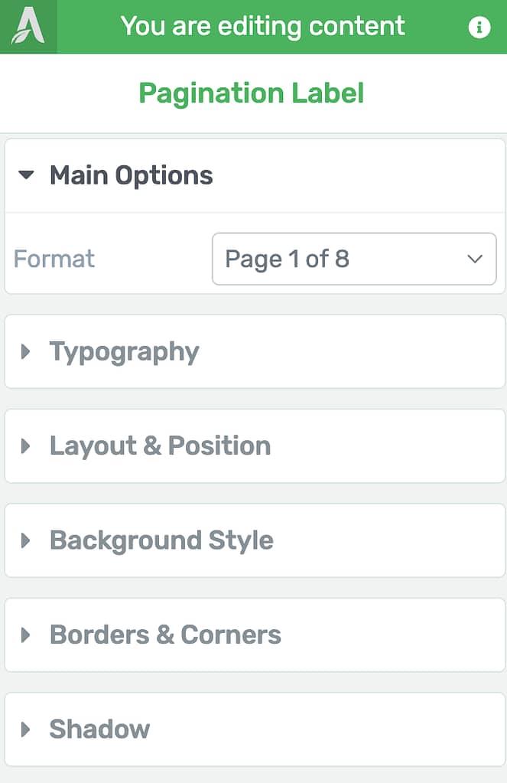Click the Main Options section header
The height and width of the screenshot is (783, 507).
255,176
